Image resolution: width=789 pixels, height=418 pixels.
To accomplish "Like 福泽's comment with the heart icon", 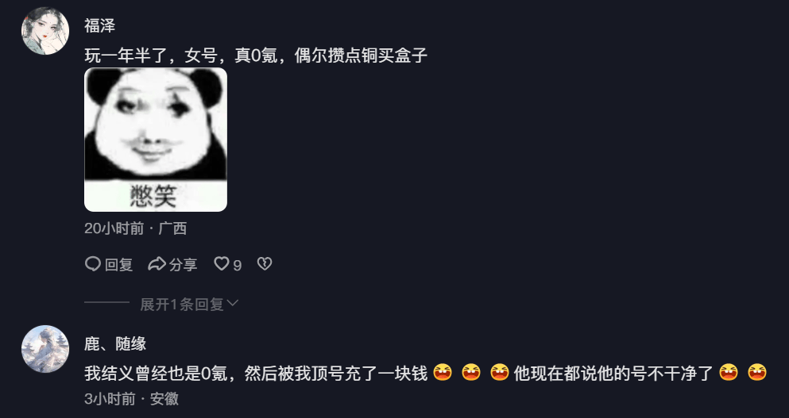I will pyautogui.click(x=222, y=263).
